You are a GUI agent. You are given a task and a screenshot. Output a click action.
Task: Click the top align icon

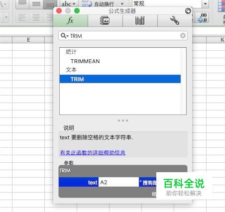pyautogui.click(x=22, y=3)
